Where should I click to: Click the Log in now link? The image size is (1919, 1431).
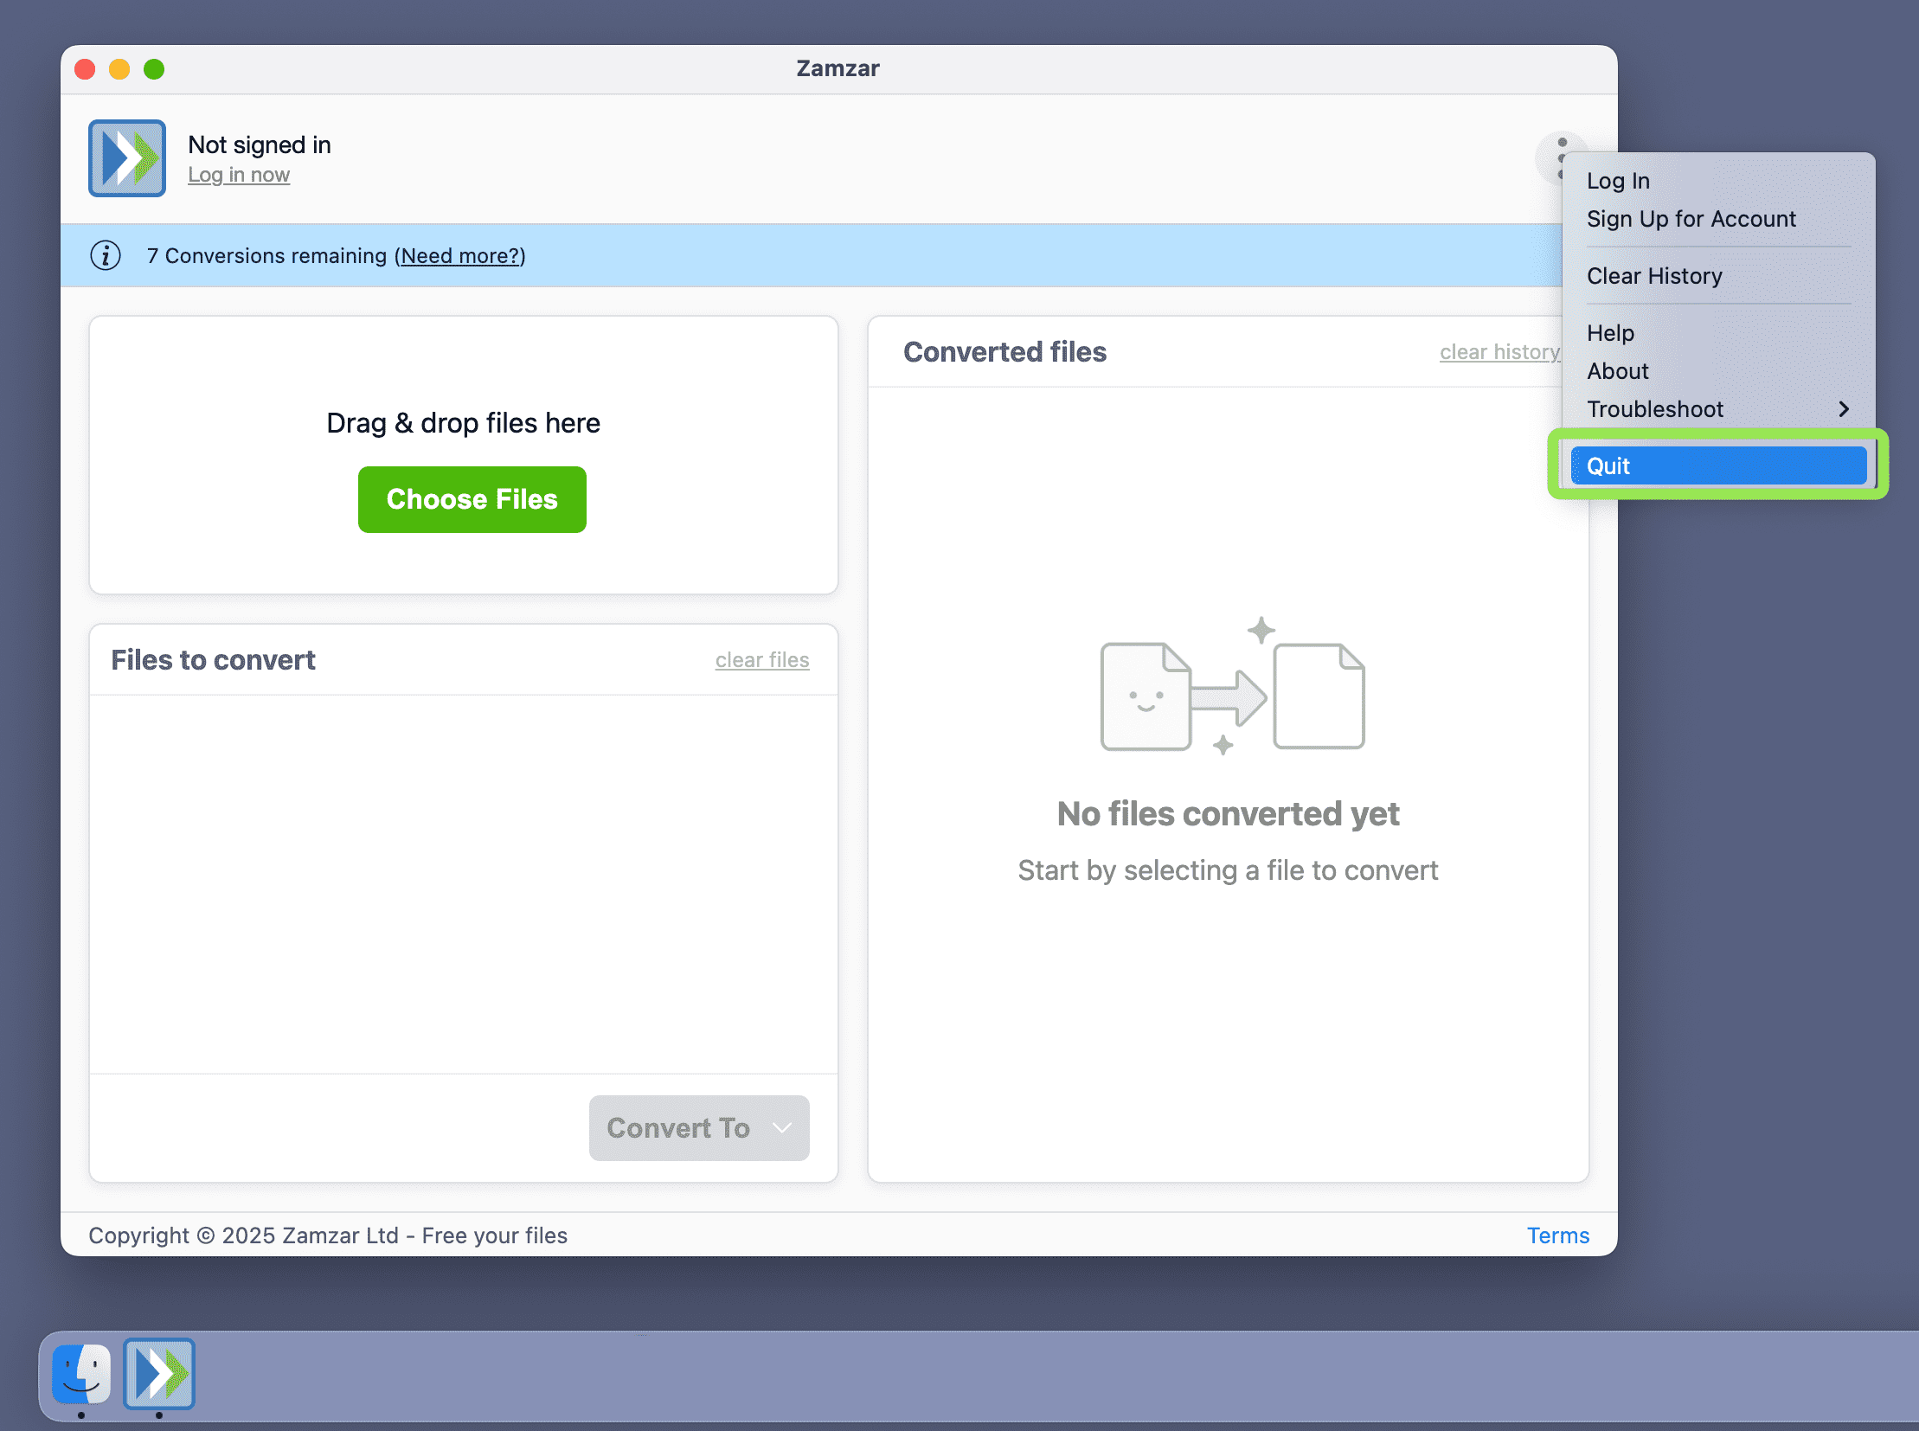(x=238, y=175)
